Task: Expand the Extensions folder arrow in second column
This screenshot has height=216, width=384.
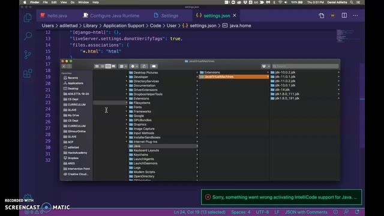Action: tap(268, 73)
